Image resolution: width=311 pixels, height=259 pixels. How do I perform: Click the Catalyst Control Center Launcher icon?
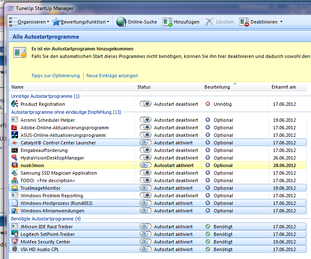click(x=15, y=143)
